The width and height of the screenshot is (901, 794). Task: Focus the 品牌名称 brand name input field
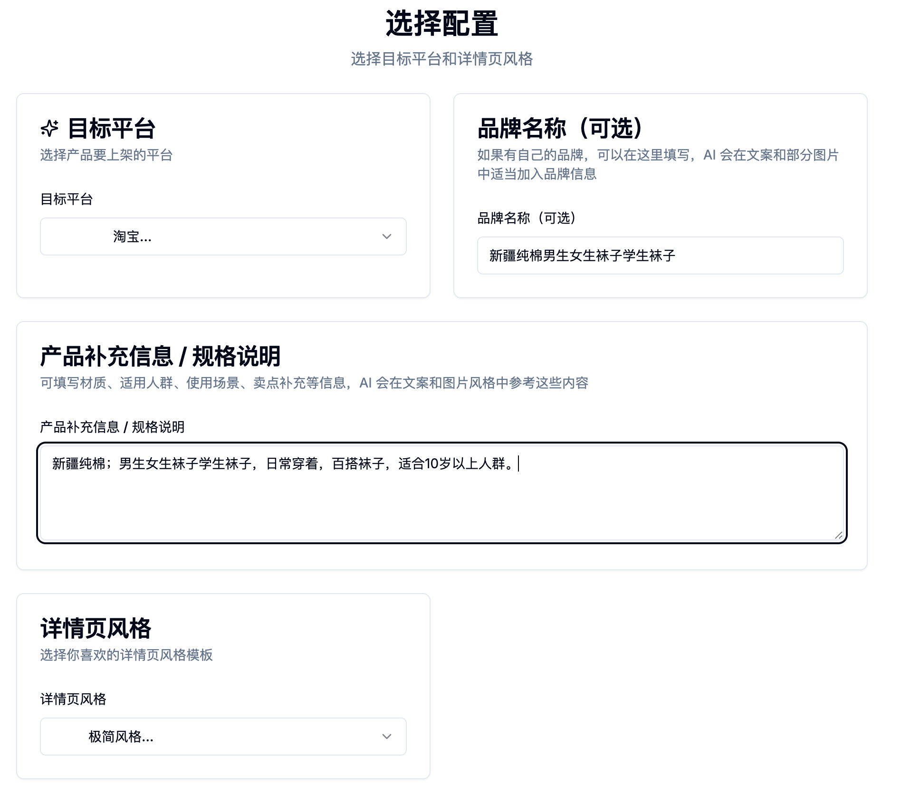point(660,255)
